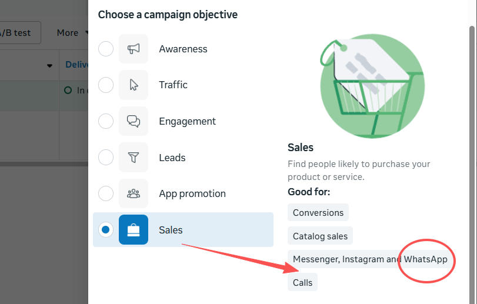The height and width of the screenshot is (304, 477).
Task: Click the Traffic cursor icon
Action: point(134,85)
